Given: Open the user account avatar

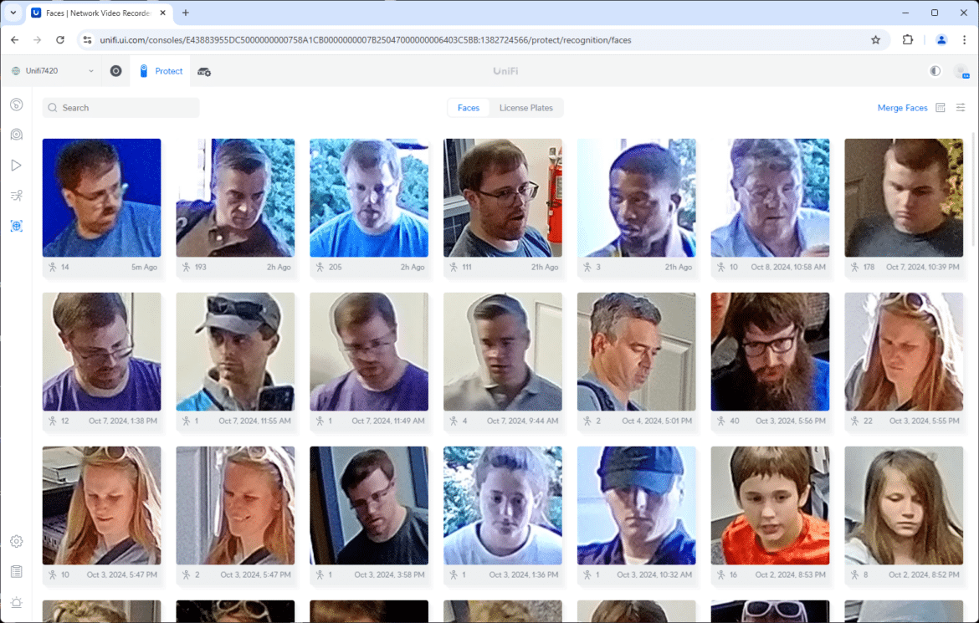Looking at the screenshot, I should click(961, 71).
